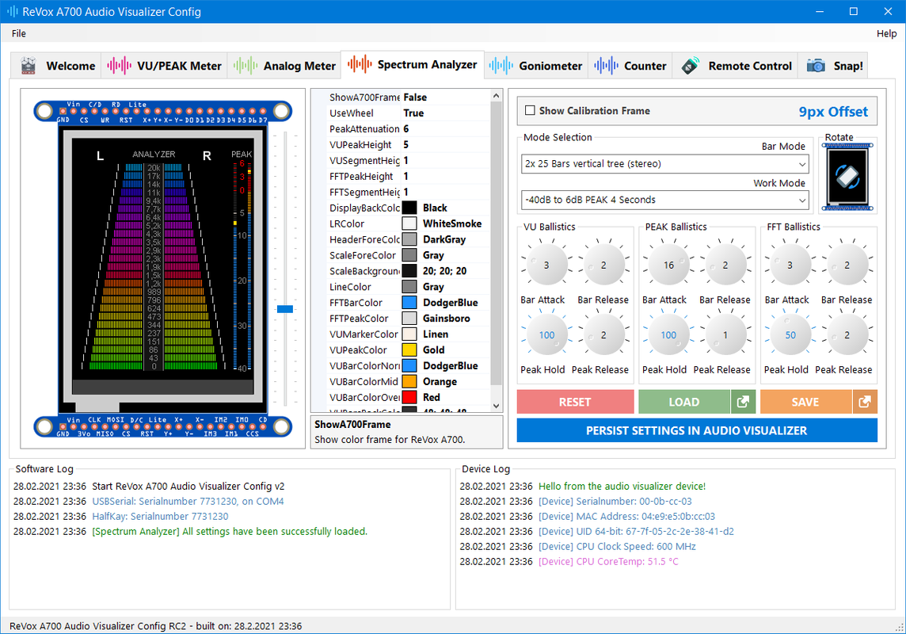Click the LRColor WhiteSmoke swatch
Viewport: 906px width, 634px height.
(x=409, y=223)
